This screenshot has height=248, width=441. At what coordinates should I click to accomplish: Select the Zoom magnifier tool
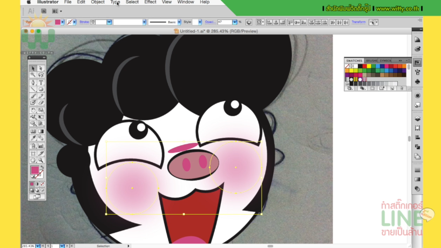click(x=41, y=160)
